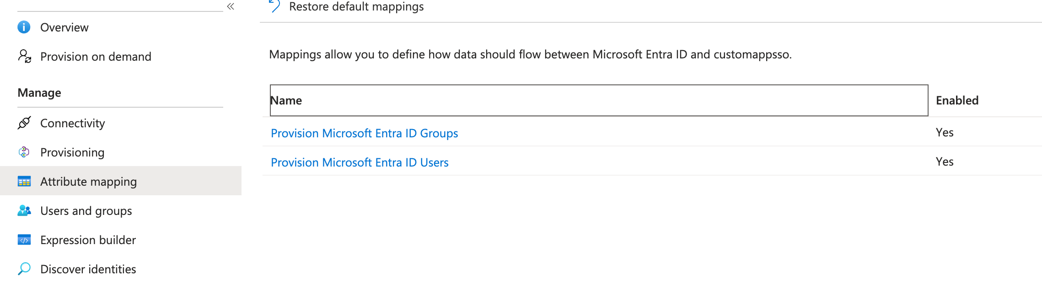Click the Overview info icon
The height and width of the screenshot is (292, 1042).
(x=24, y=27)
